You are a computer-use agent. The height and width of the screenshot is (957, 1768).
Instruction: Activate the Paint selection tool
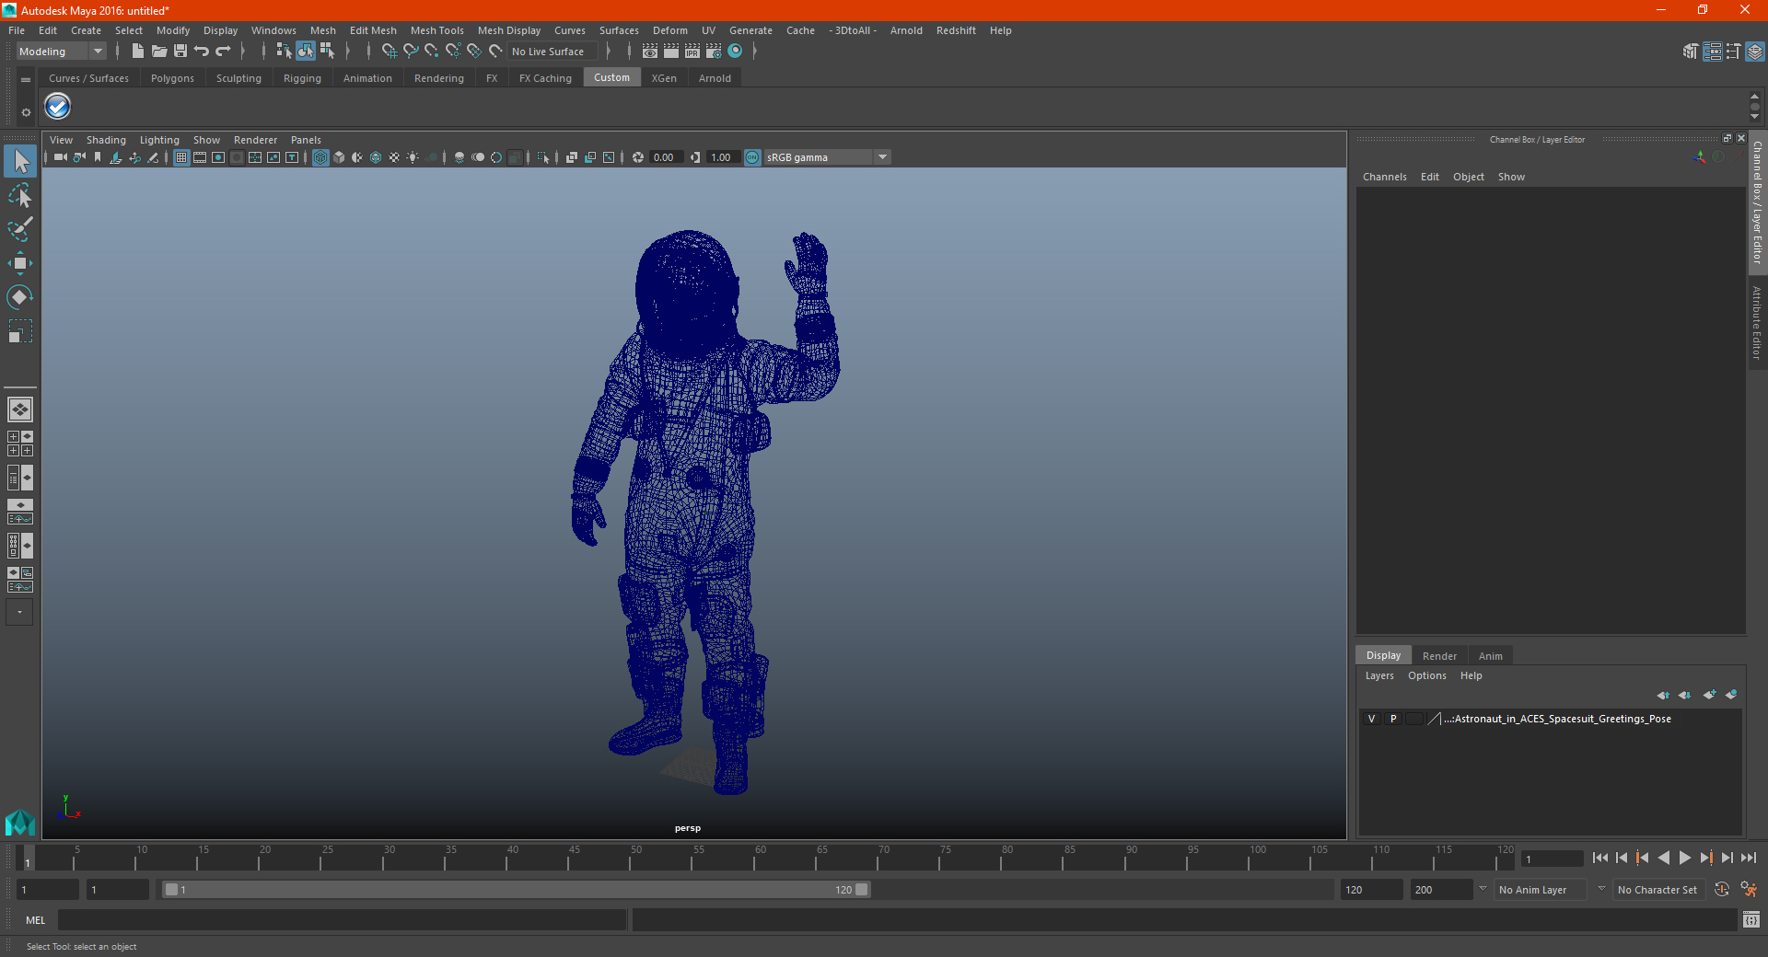click(20, 228)
